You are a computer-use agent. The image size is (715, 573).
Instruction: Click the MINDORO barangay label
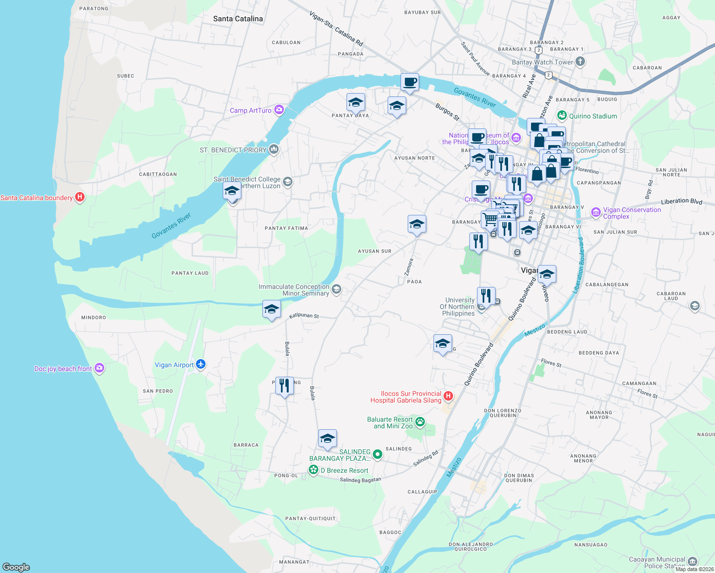(94, 318)
